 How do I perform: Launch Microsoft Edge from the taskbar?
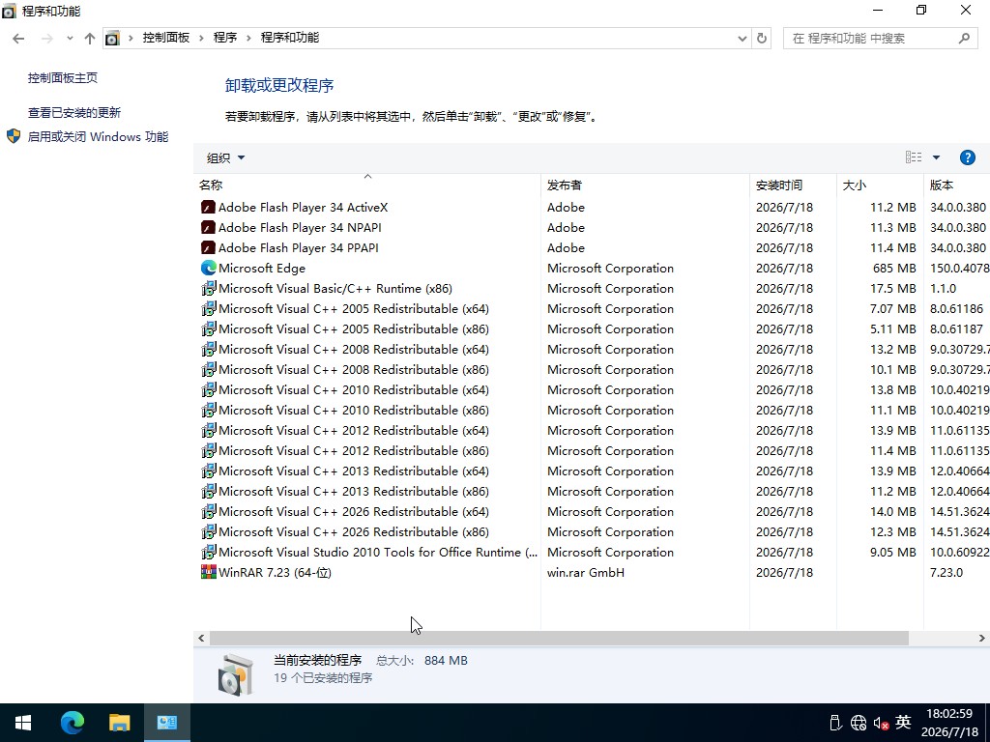[72, 723]
